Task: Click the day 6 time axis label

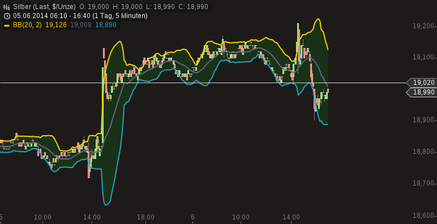Action: coord(192,217)
